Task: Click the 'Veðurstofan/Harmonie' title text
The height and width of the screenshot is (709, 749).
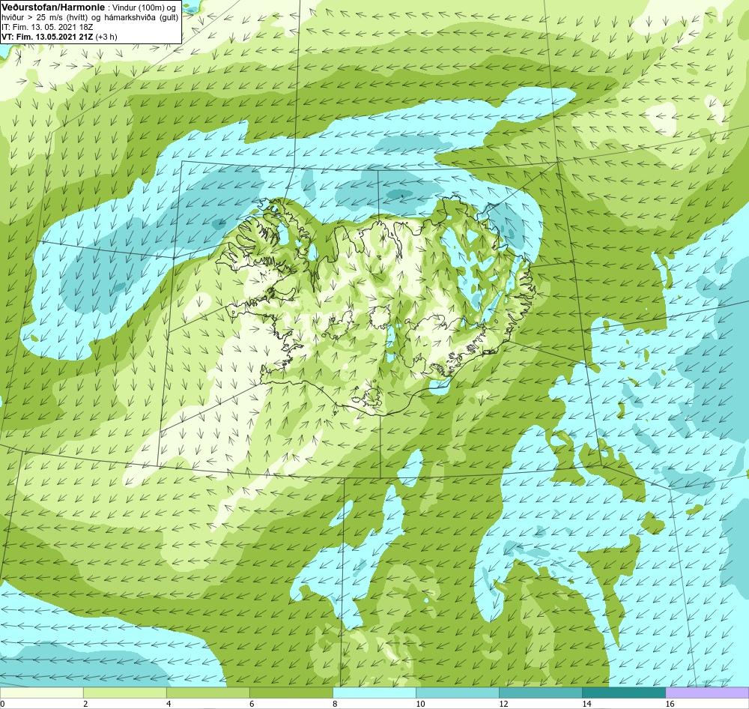Action: (53, 7)
